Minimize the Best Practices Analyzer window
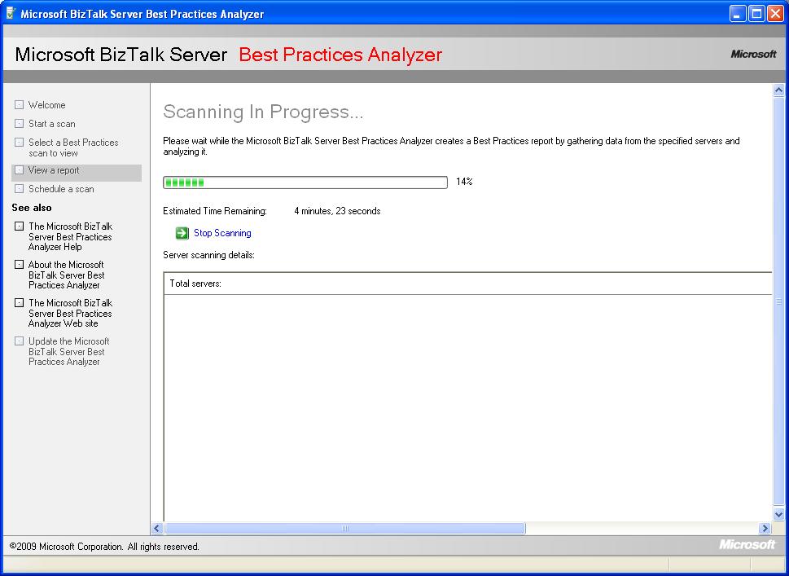Screen dimensions: 789x576 click(738, 14)
